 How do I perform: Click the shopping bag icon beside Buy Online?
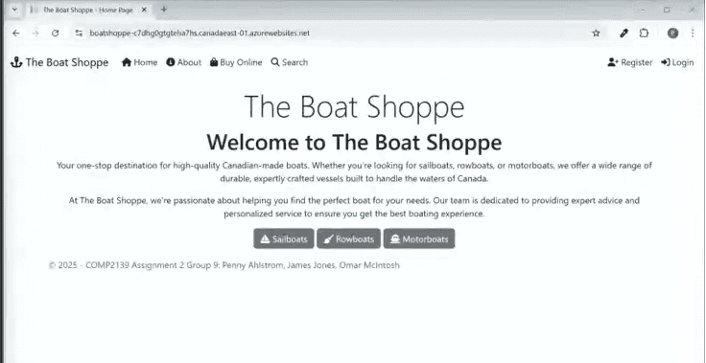point(214,62)
